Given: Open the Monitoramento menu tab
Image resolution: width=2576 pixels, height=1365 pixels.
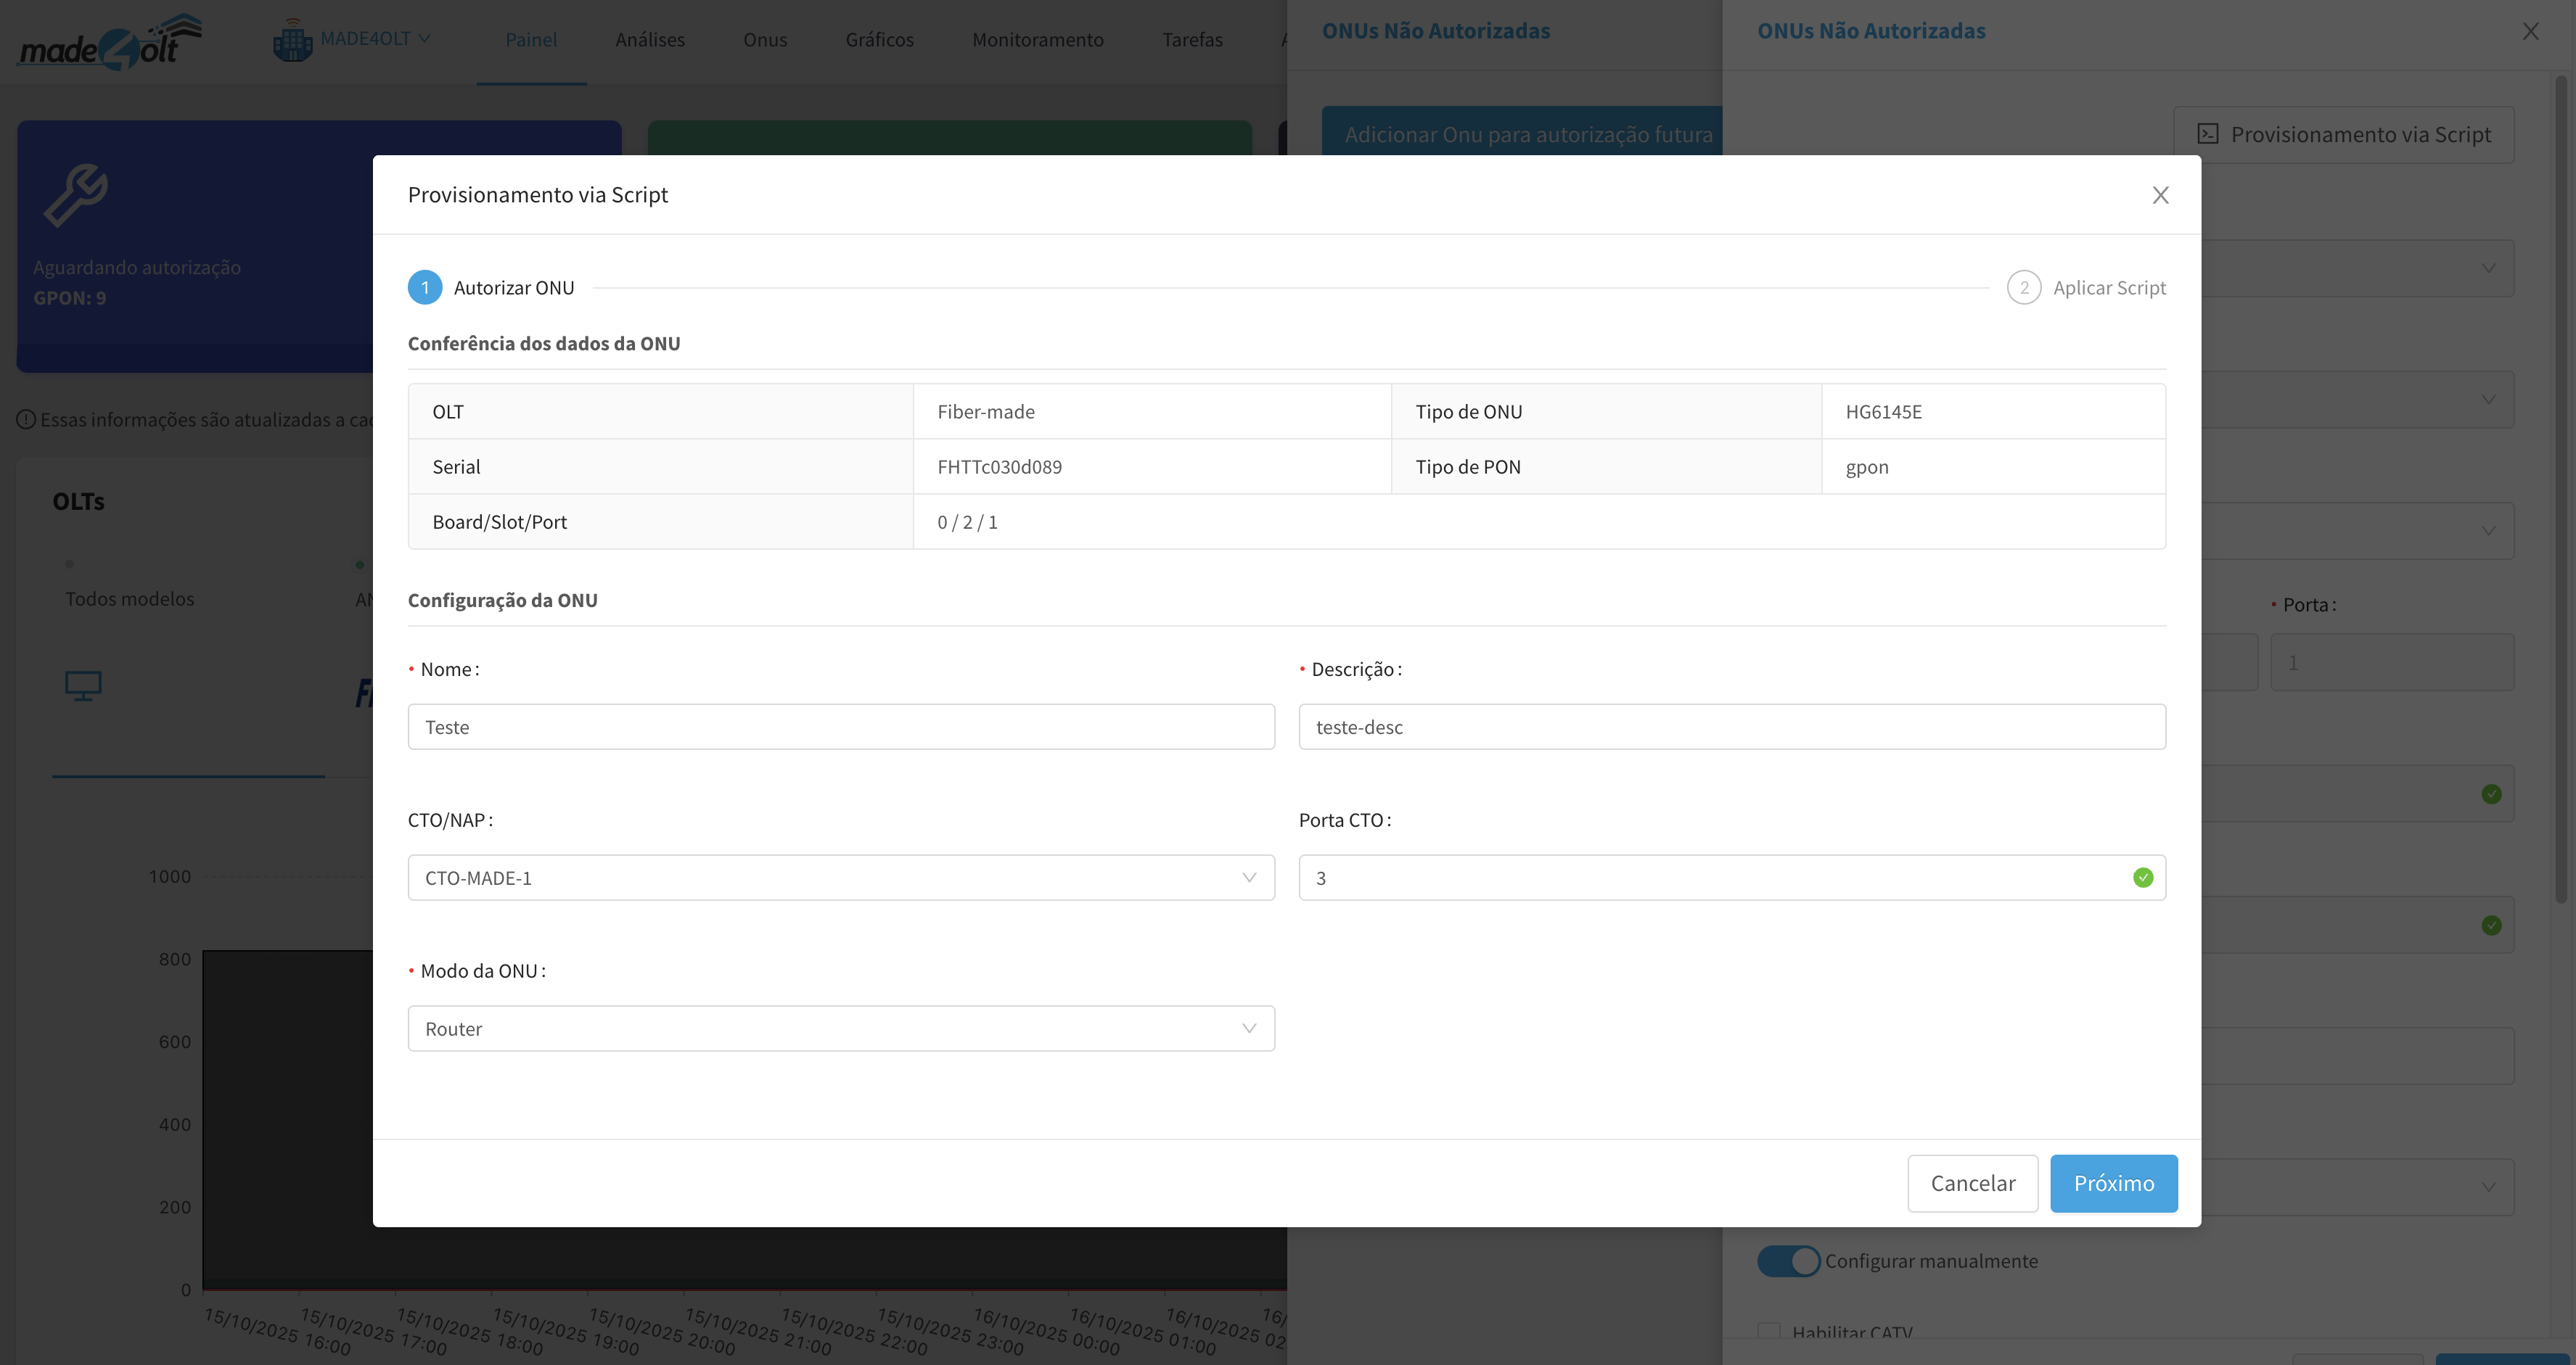Looking at the screenshot, I should click(x=1037, y=40).
